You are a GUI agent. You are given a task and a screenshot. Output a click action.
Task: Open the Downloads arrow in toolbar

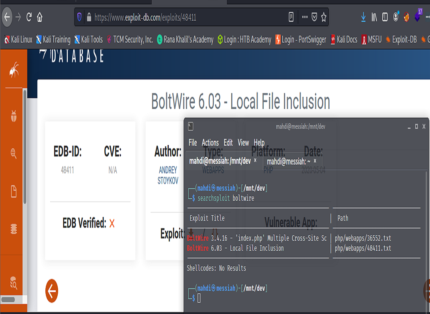pos(364,17)
